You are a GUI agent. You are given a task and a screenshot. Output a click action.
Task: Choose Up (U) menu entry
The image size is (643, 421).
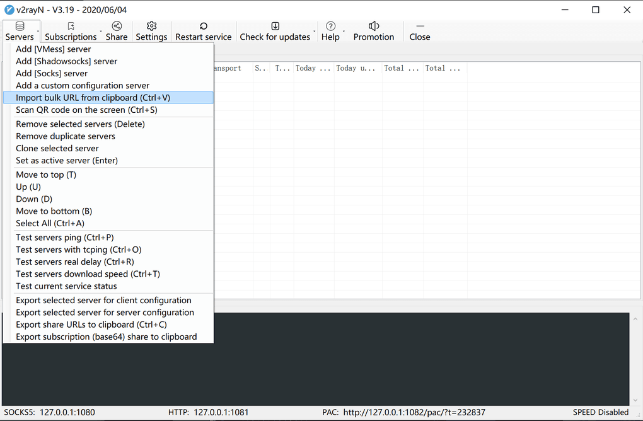click(108, 187)
